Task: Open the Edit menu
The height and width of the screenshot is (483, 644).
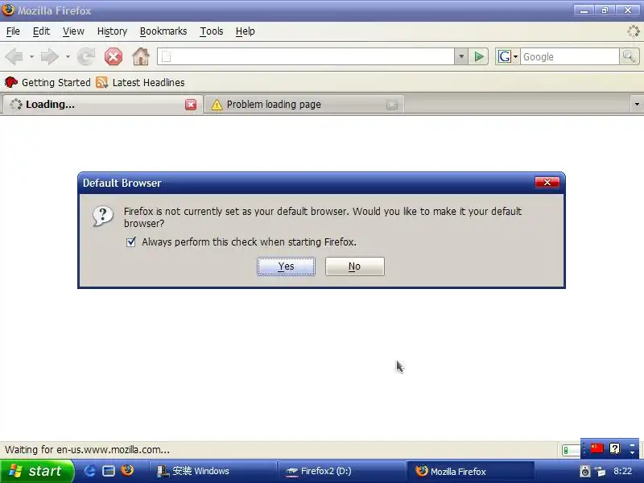Action: [x=41, y=31]
